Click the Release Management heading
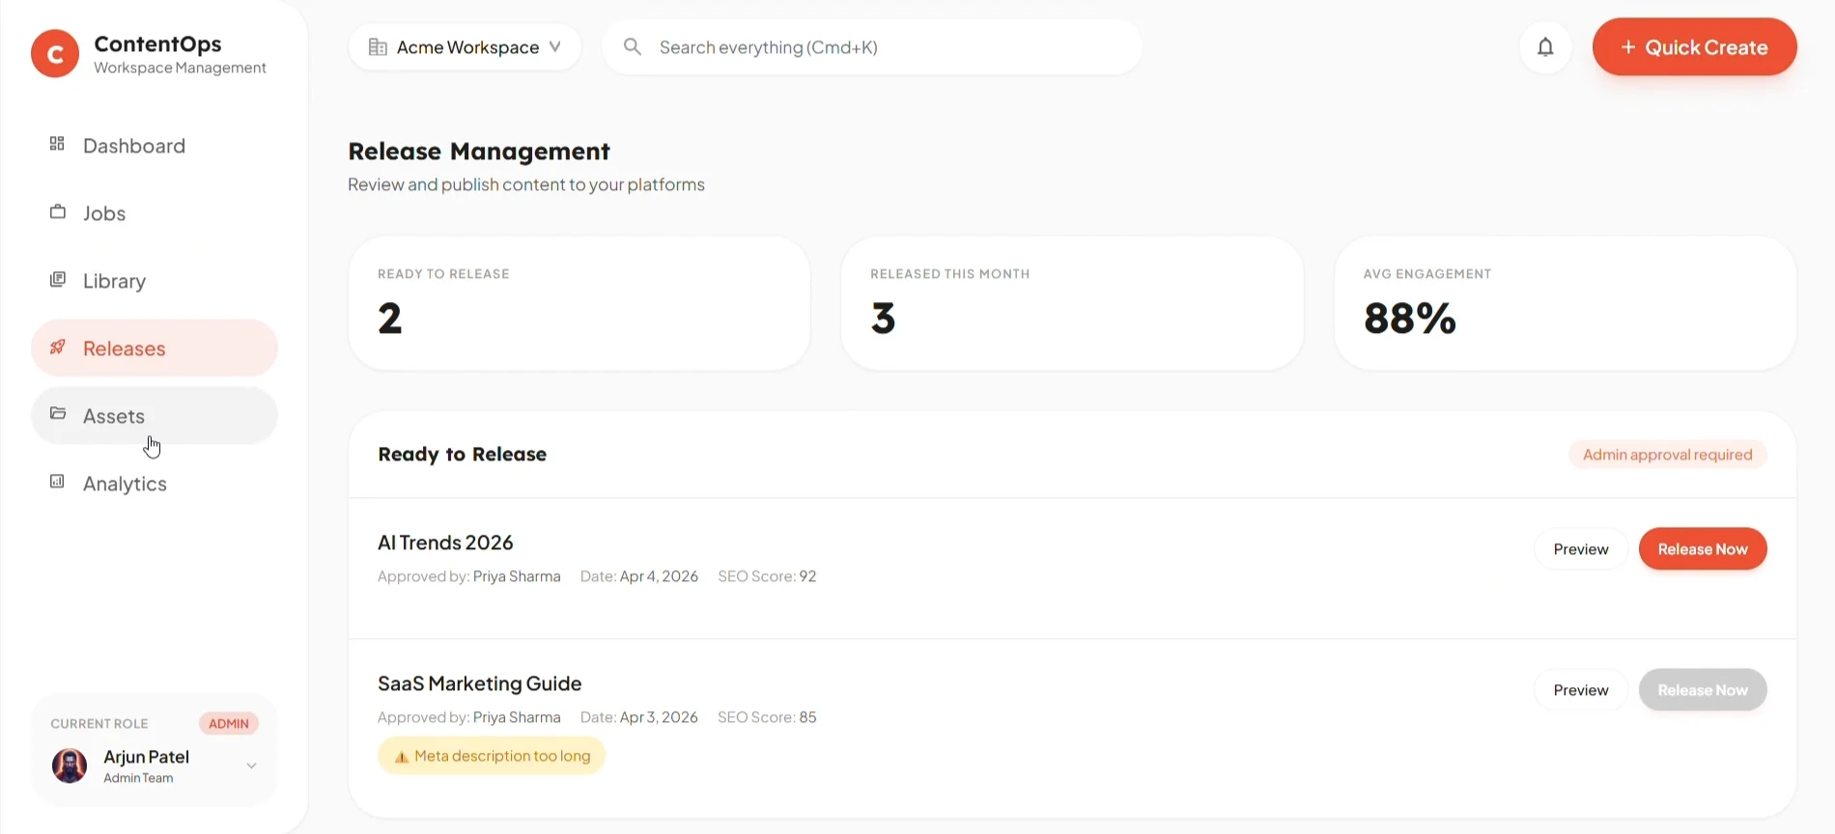The image size is (1835, 834). point(479,152)
